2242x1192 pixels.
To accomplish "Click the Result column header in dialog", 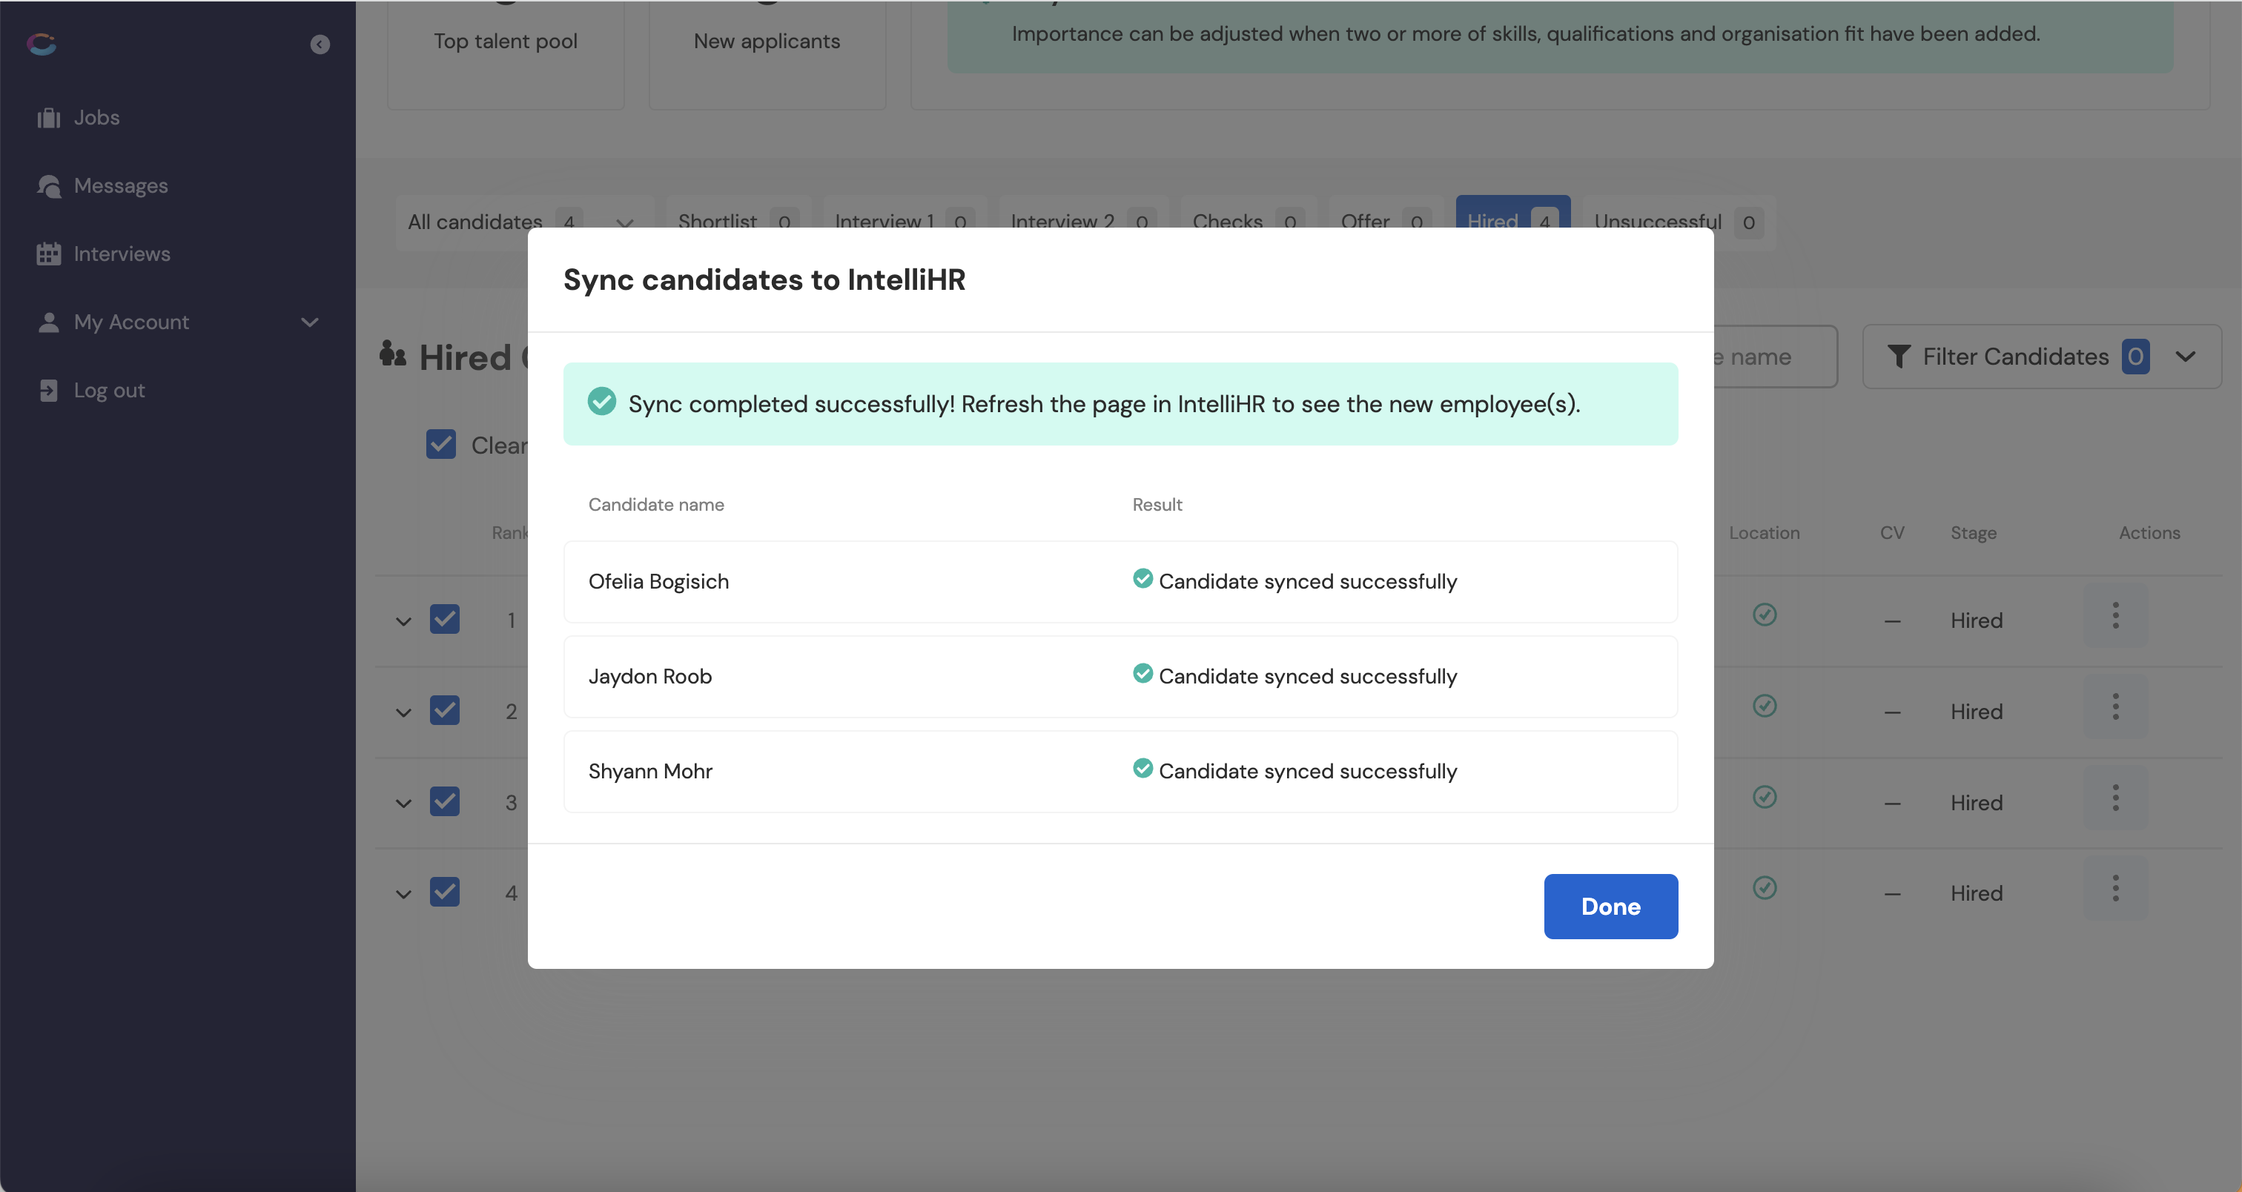I will click(x=1157, y=505).
